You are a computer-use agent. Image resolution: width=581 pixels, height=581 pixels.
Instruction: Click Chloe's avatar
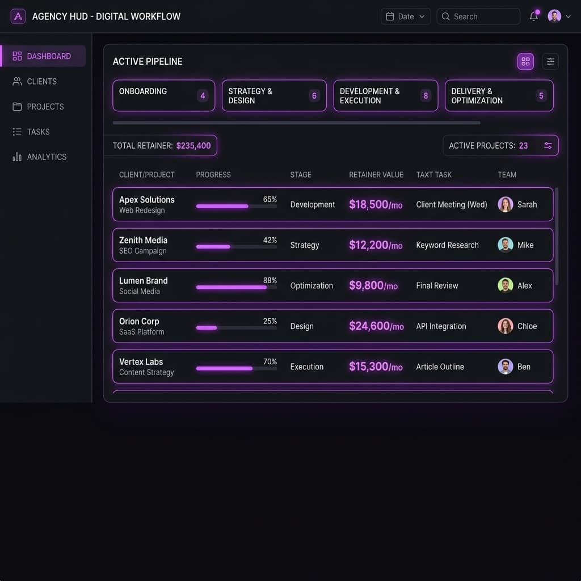click(x=506, y=326)
